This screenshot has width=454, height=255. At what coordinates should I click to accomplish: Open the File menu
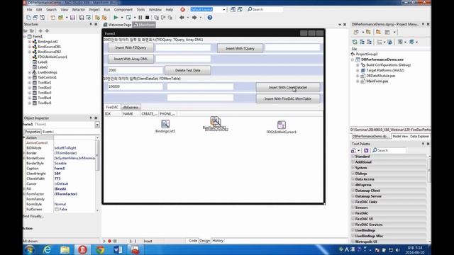[x=29, y=9]
